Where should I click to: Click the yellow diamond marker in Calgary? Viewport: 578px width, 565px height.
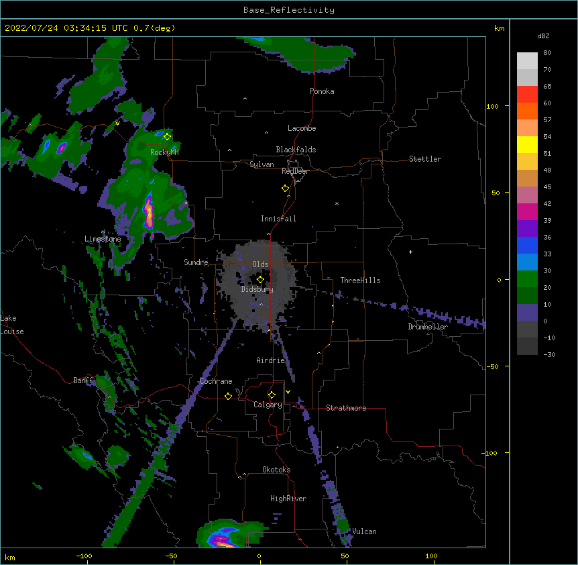point(272,395)
